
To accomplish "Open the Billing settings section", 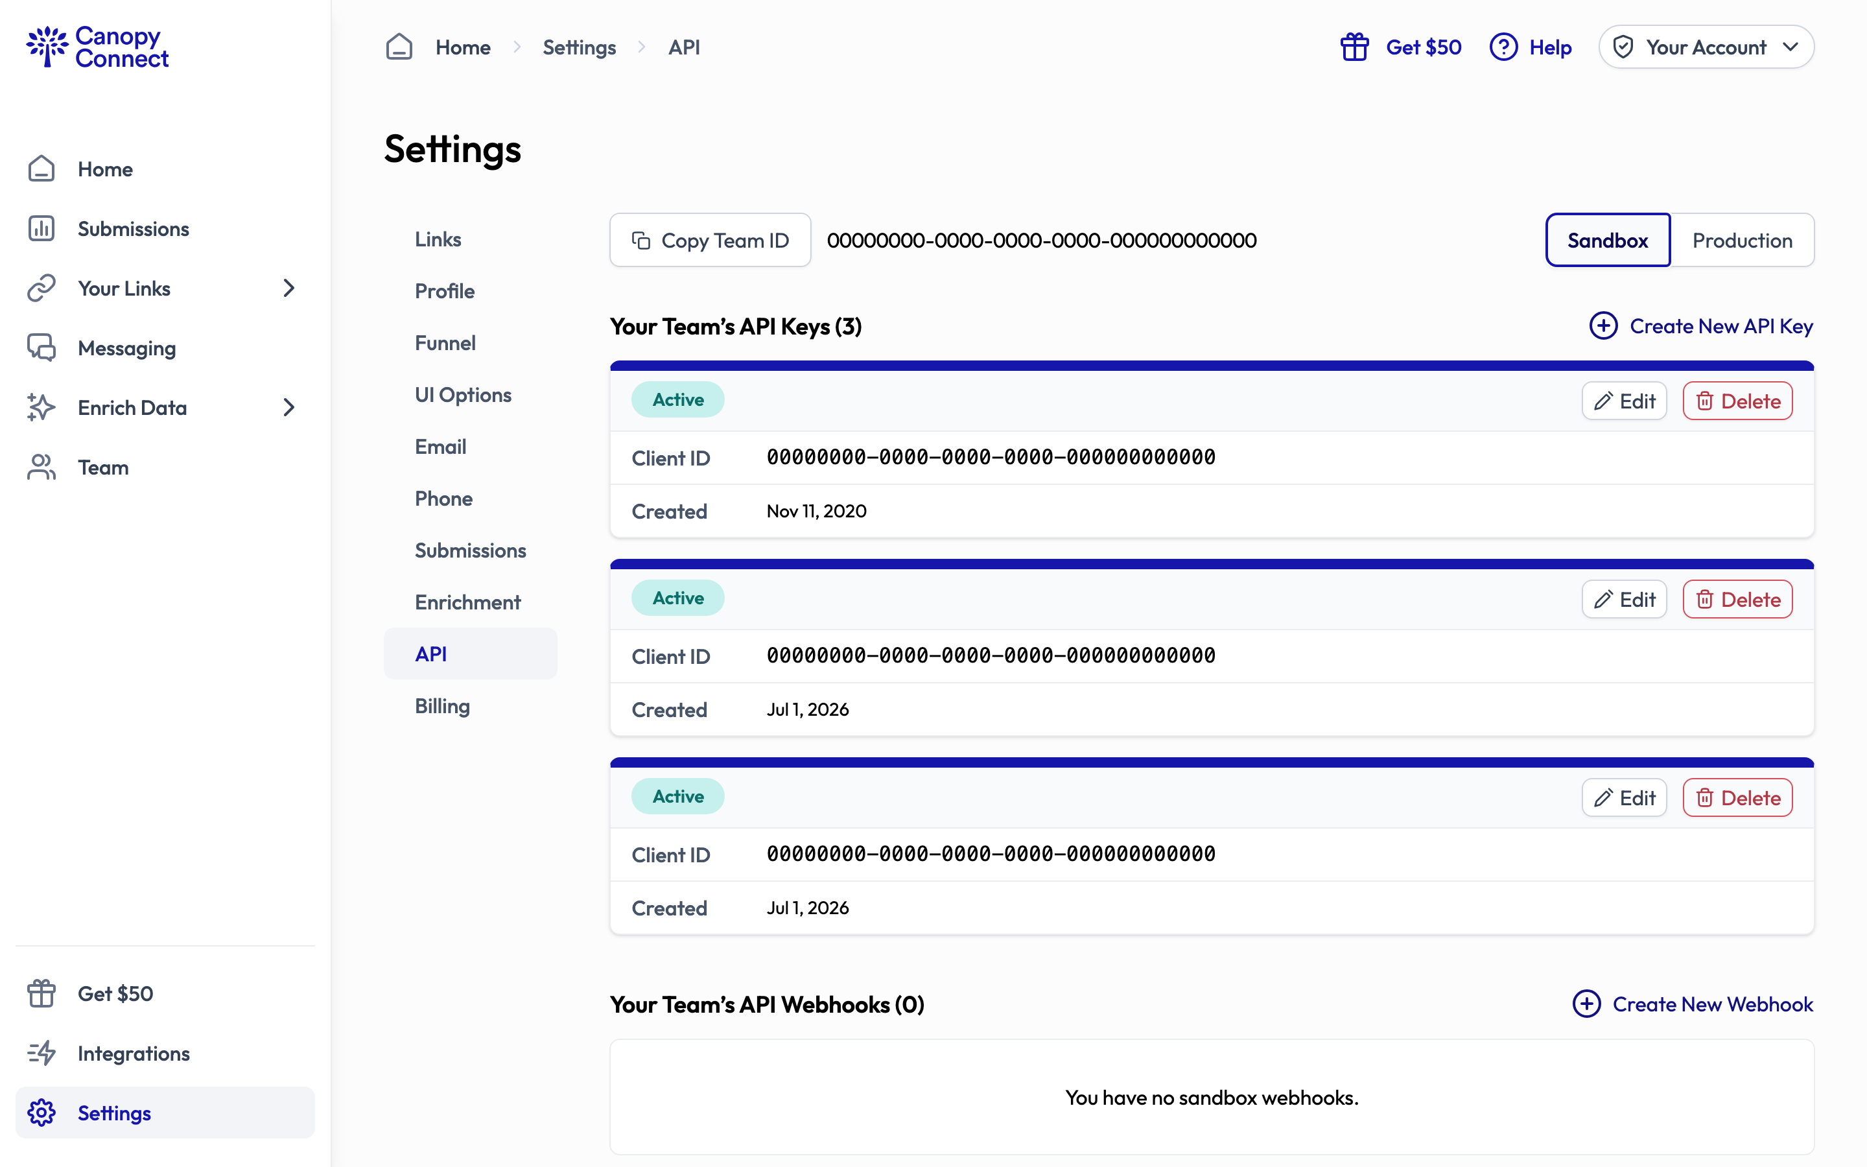I will (442, 706).
